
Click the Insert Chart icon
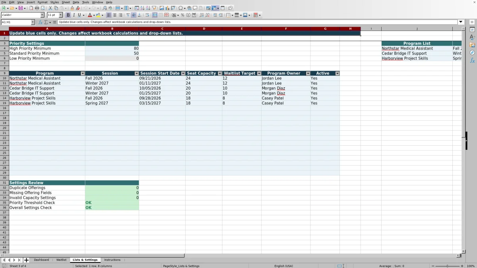(x=167, y=8)
